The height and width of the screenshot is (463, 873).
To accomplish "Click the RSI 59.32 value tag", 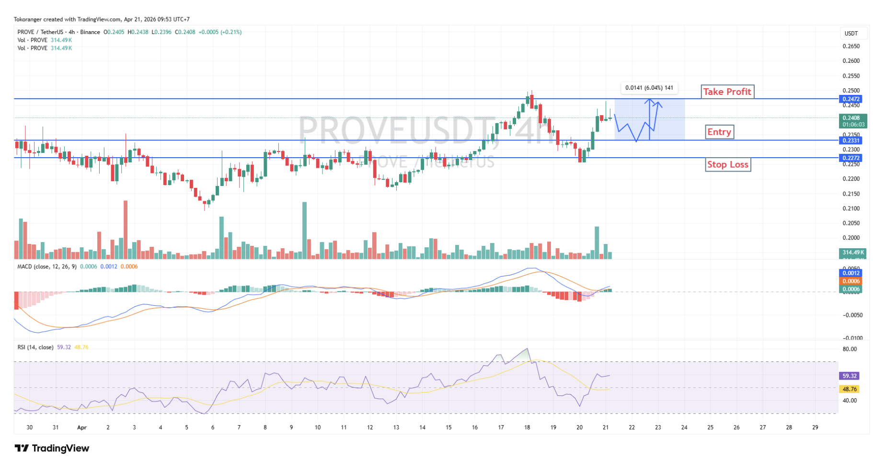I will (850, 376).
